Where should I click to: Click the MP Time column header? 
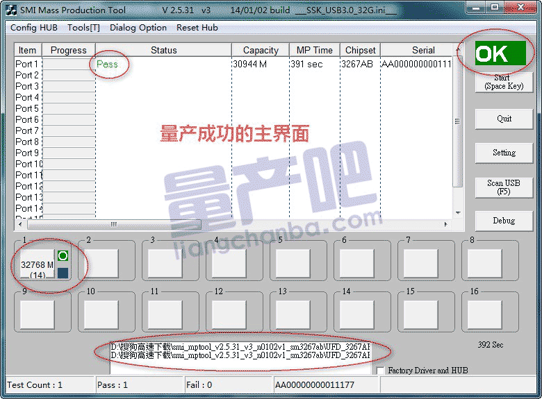(315, 50)
